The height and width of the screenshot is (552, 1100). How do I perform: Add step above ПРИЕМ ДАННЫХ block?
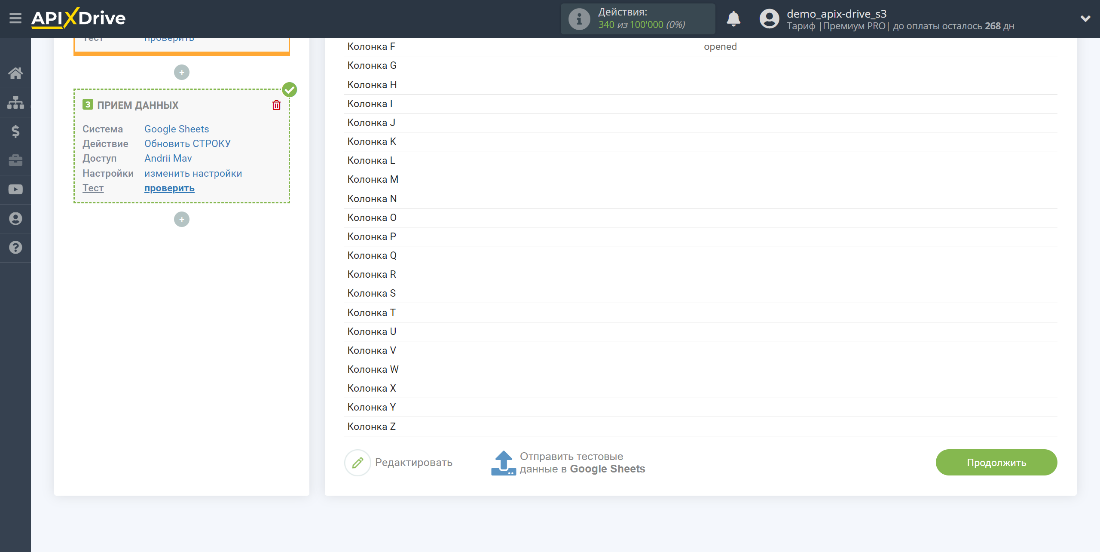tap(182, 72)
